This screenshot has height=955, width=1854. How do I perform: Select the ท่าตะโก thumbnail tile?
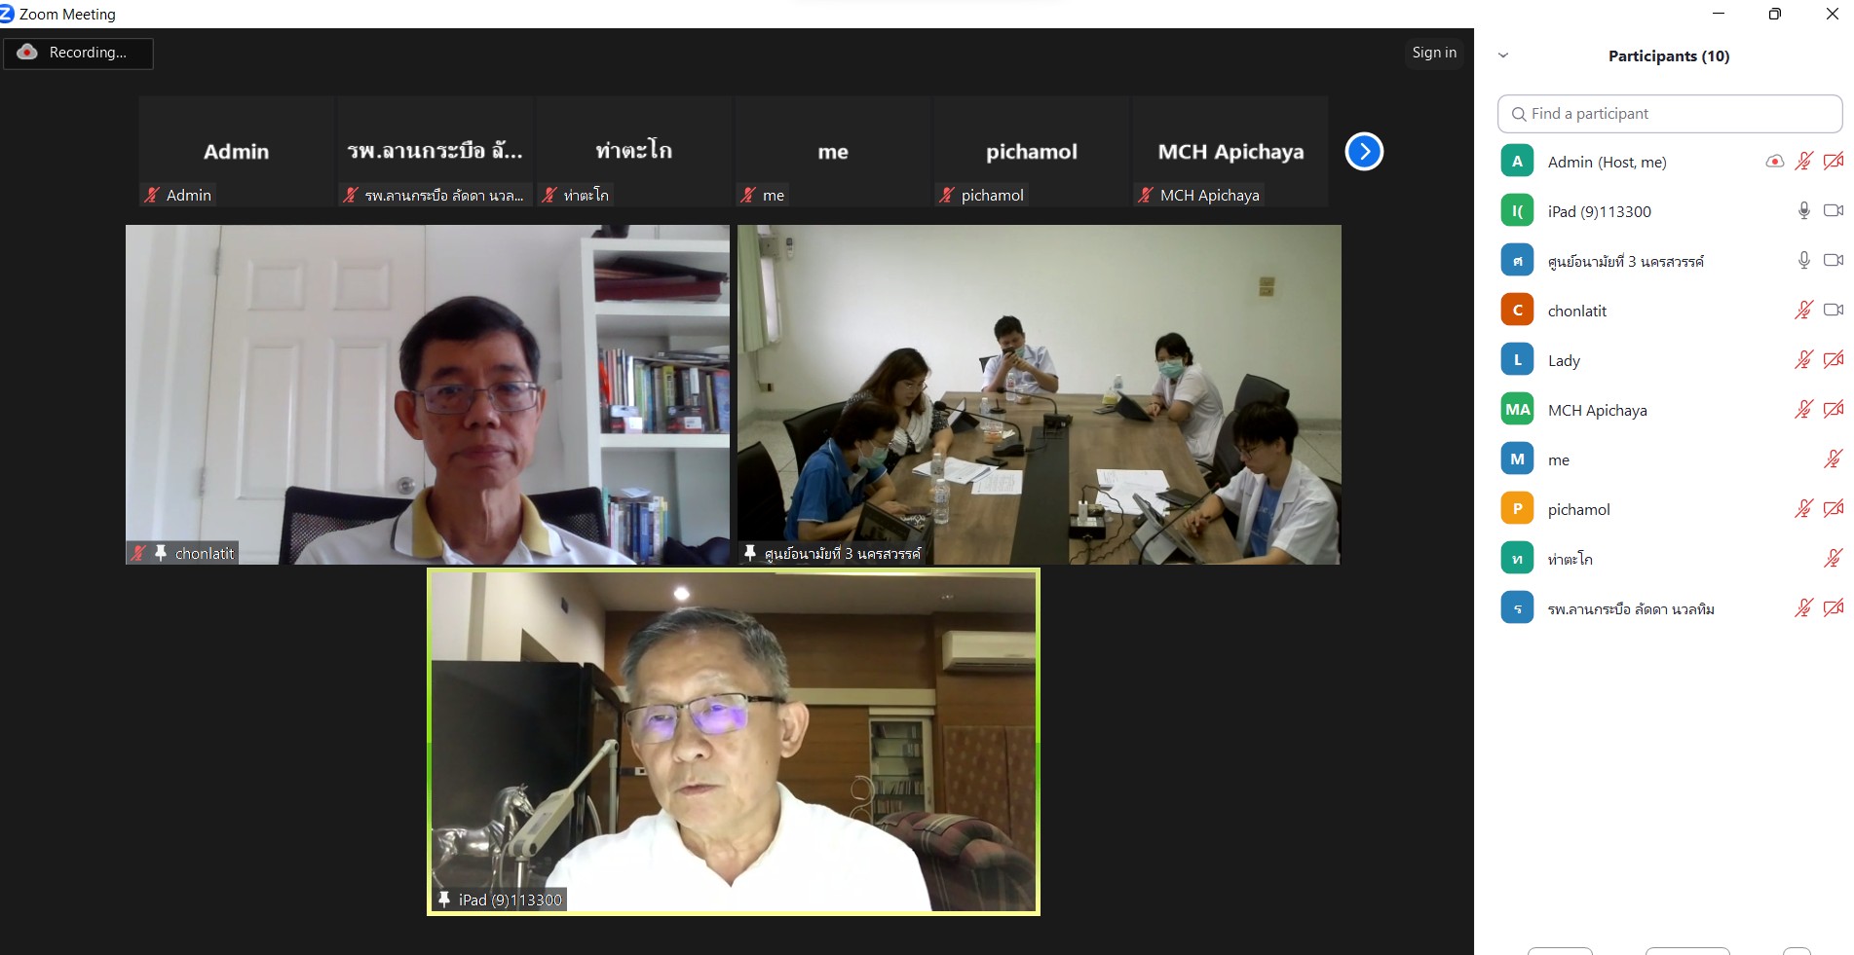pos(634,151)
